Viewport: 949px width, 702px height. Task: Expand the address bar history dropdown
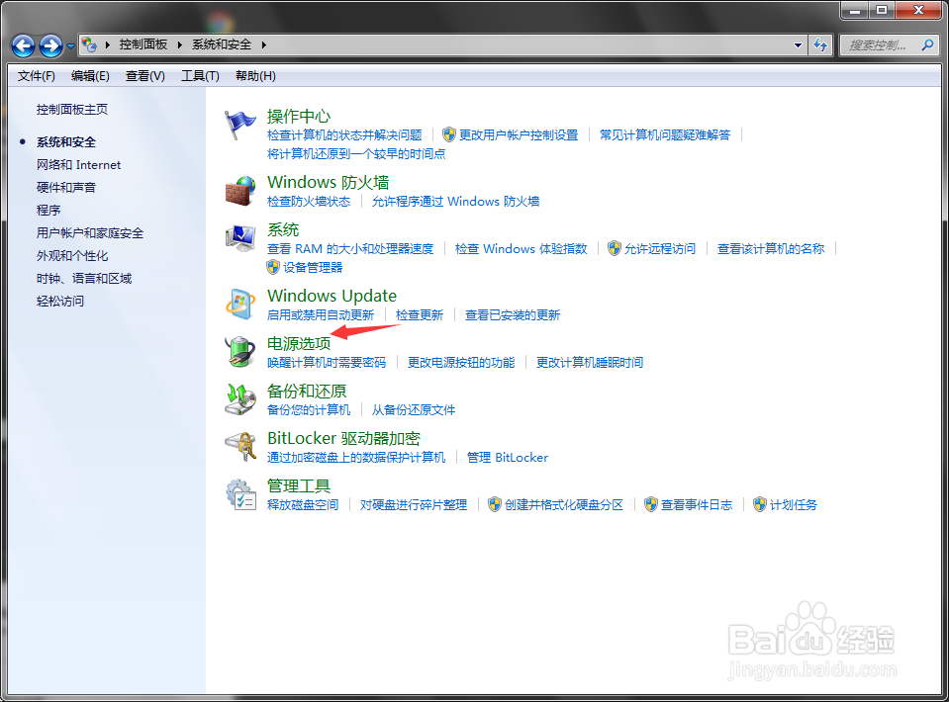798,44
